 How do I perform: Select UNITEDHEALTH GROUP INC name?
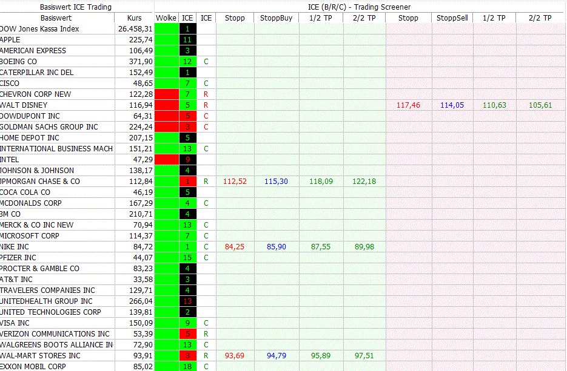click(46, 301)
